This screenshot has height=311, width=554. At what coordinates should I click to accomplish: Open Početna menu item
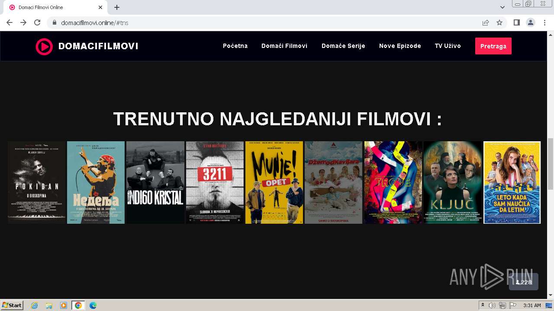(235, 46)
